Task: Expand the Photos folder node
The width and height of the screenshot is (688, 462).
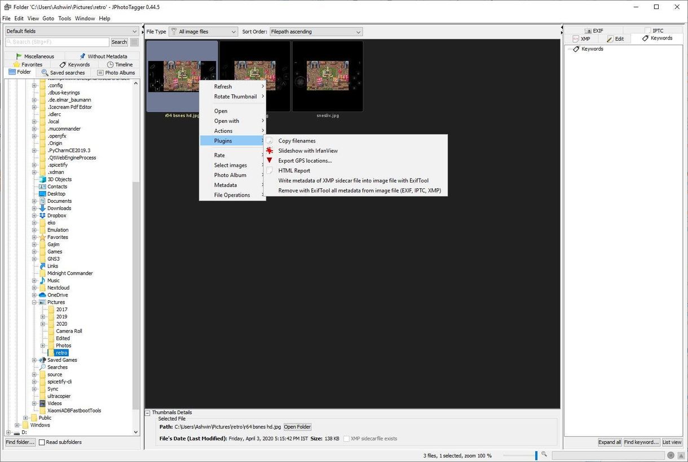Action: point(43,346)
